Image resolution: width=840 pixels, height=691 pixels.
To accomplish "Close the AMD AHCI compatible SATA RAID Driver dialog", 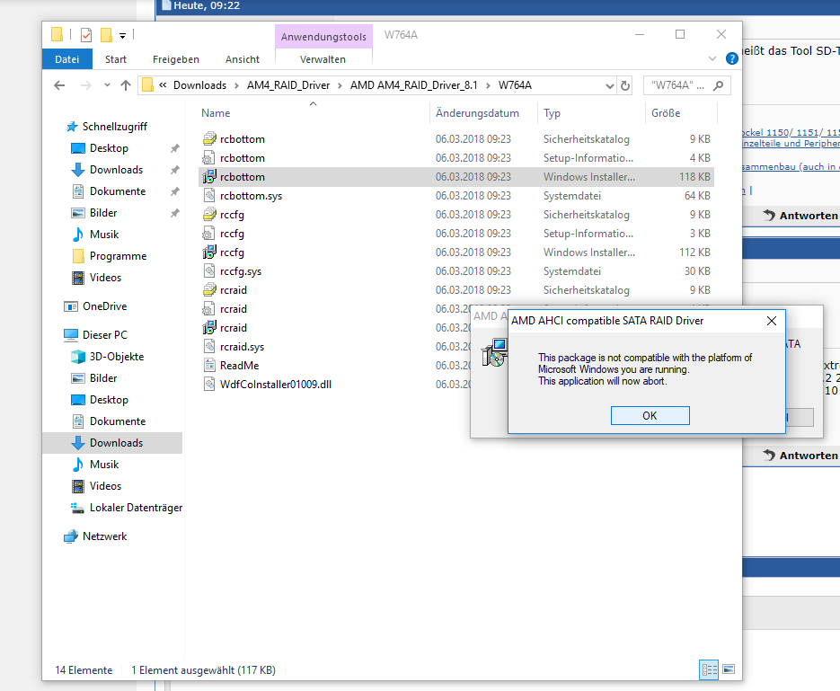I will coord(772,321).
